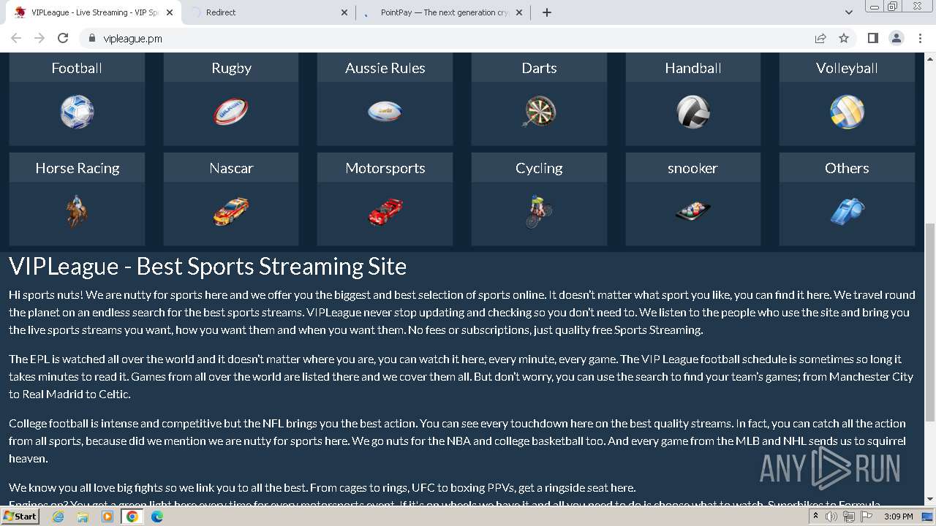Screen dimensions: 936x526
Task: Click the page vertical scrollbar thumb
Action: [930, 321]
